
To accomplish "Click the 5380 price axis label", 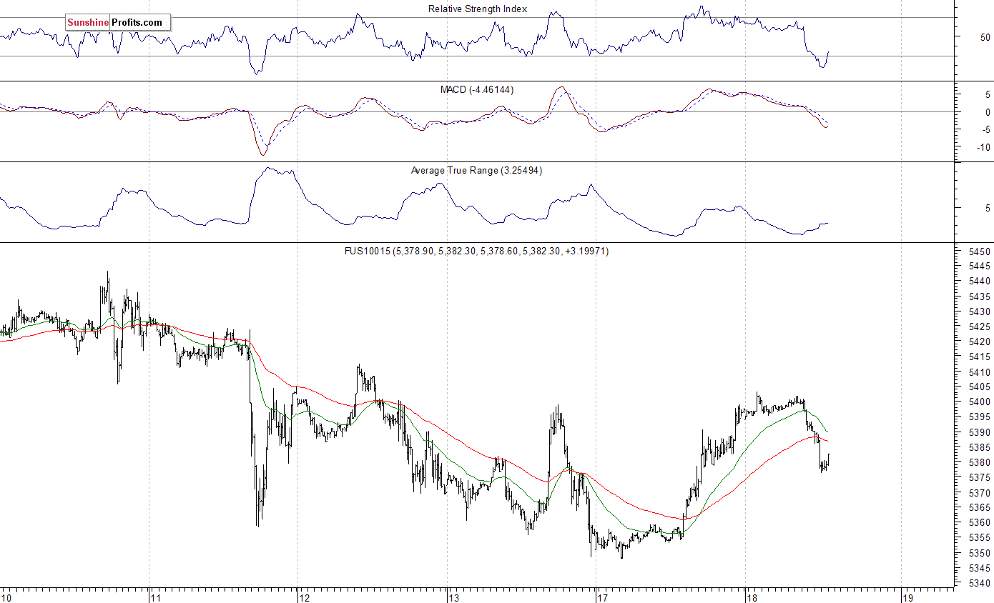I will pyautogui.click(x=979, y=462).
